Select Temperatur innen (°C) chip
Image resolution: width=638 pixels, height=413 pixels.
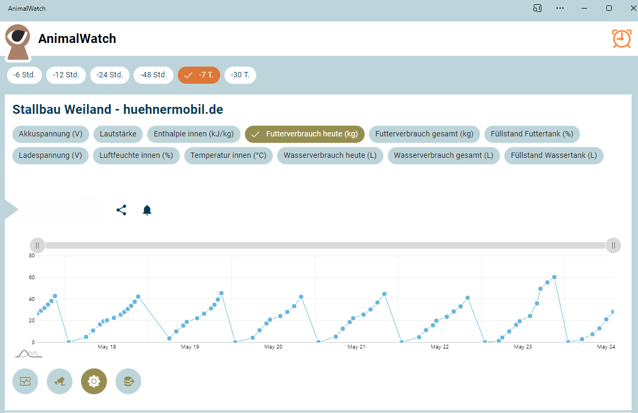[228, 155]
